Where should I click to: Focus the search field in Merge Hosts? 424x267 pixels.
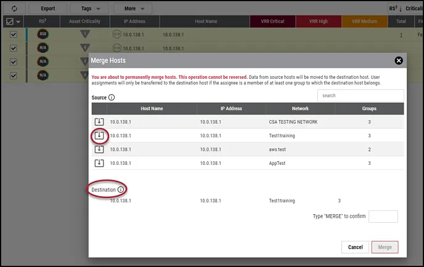coord(361,95)
